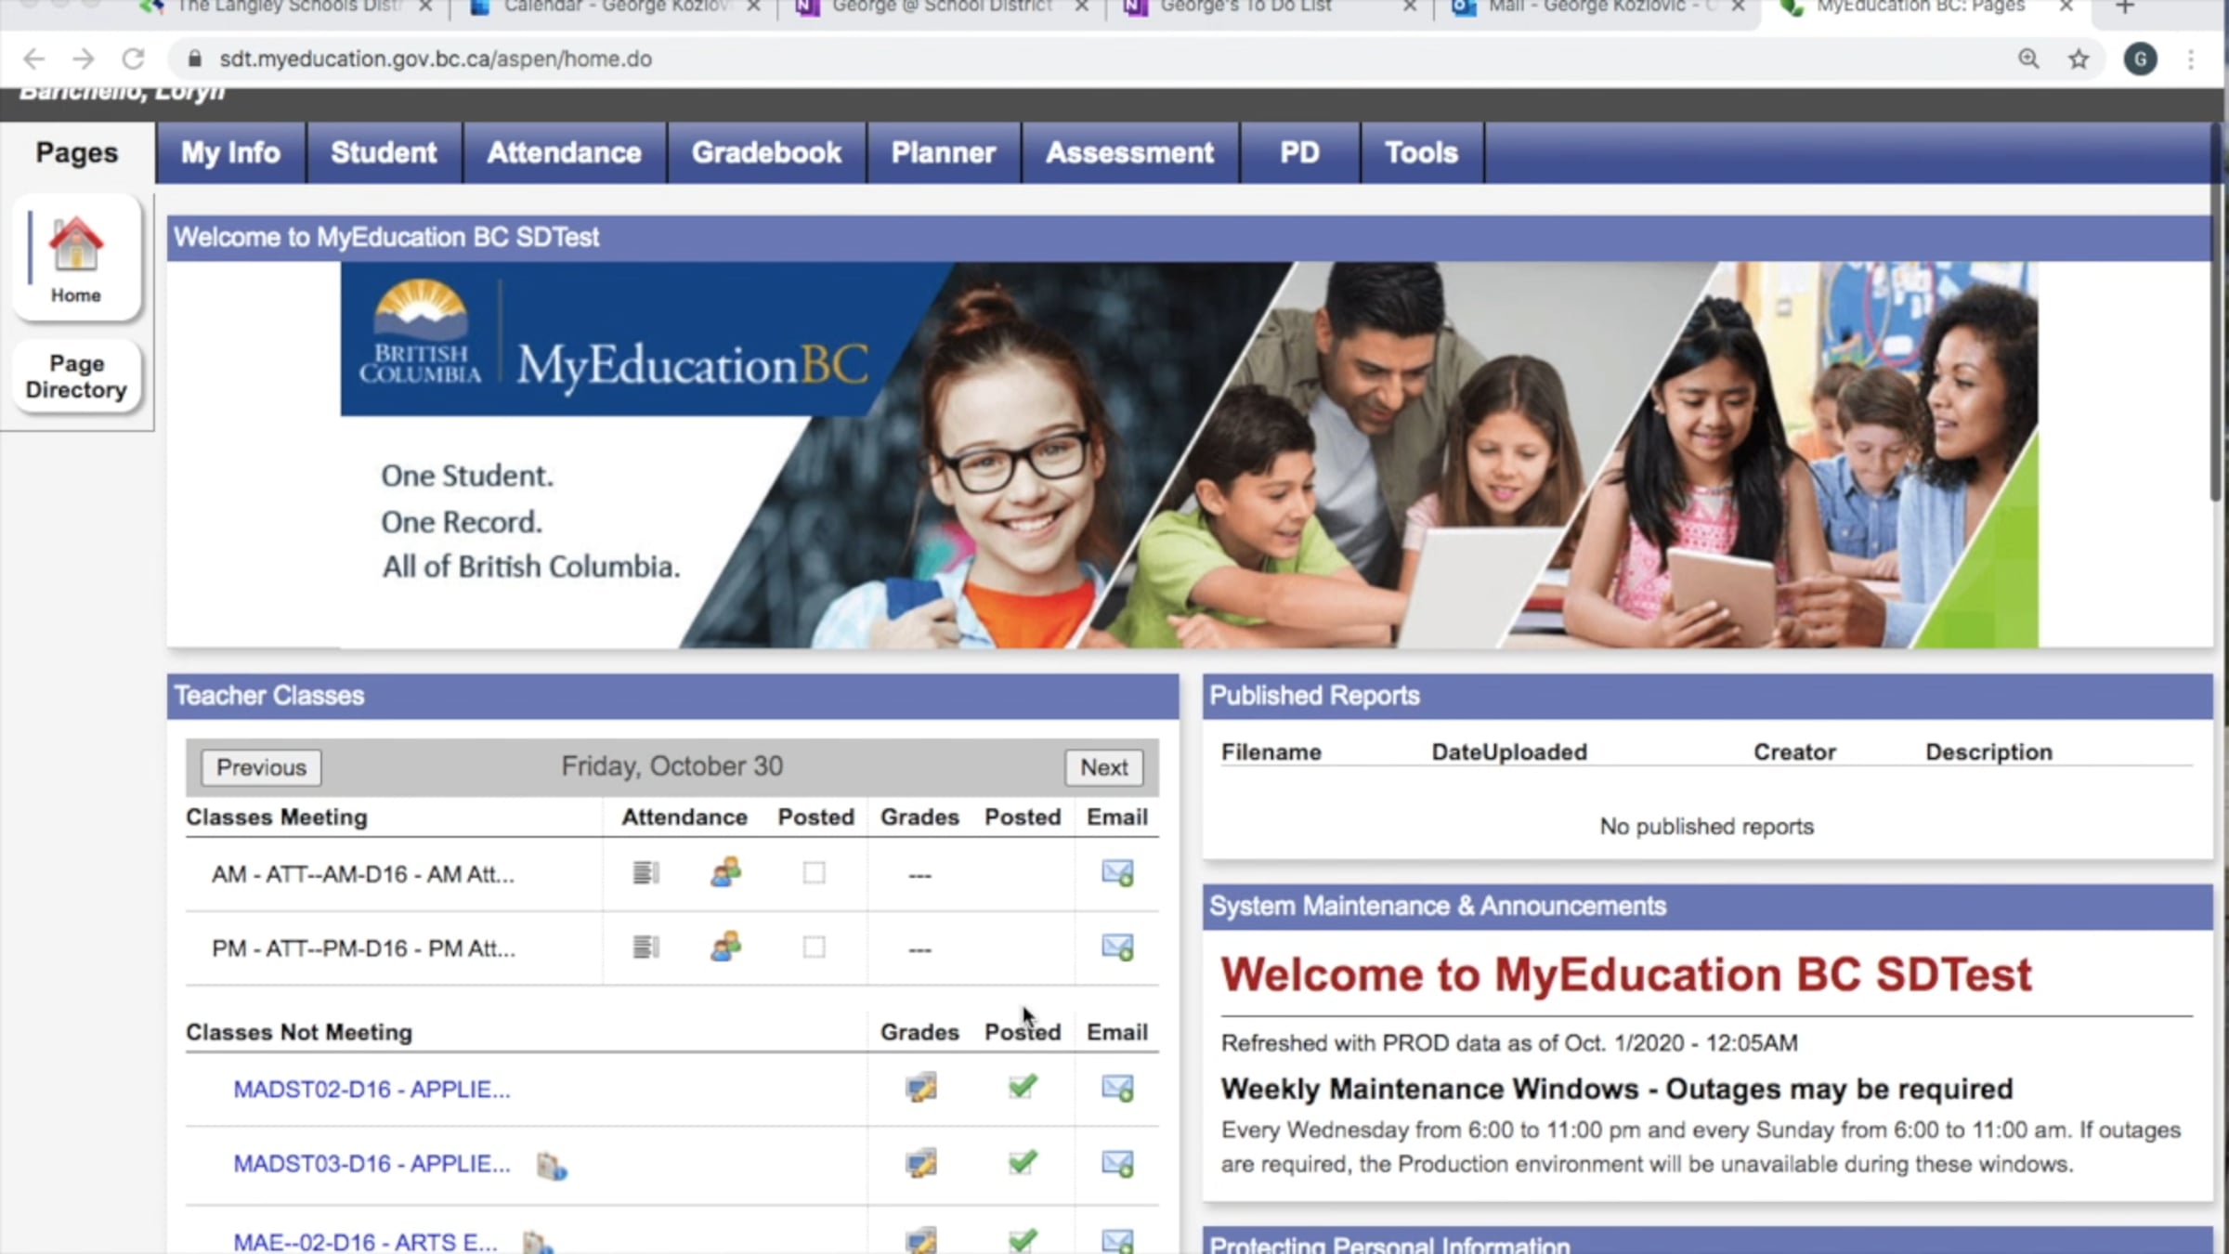
Task: Email the PM - ATT--PM-D16 class
Action: pos(1117,947)
